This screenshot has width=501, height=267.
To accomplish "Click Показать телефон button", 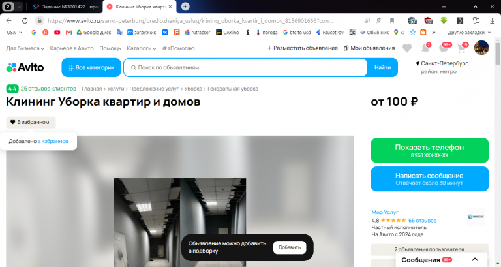I will pyautogui.click(x=429, y=150).
